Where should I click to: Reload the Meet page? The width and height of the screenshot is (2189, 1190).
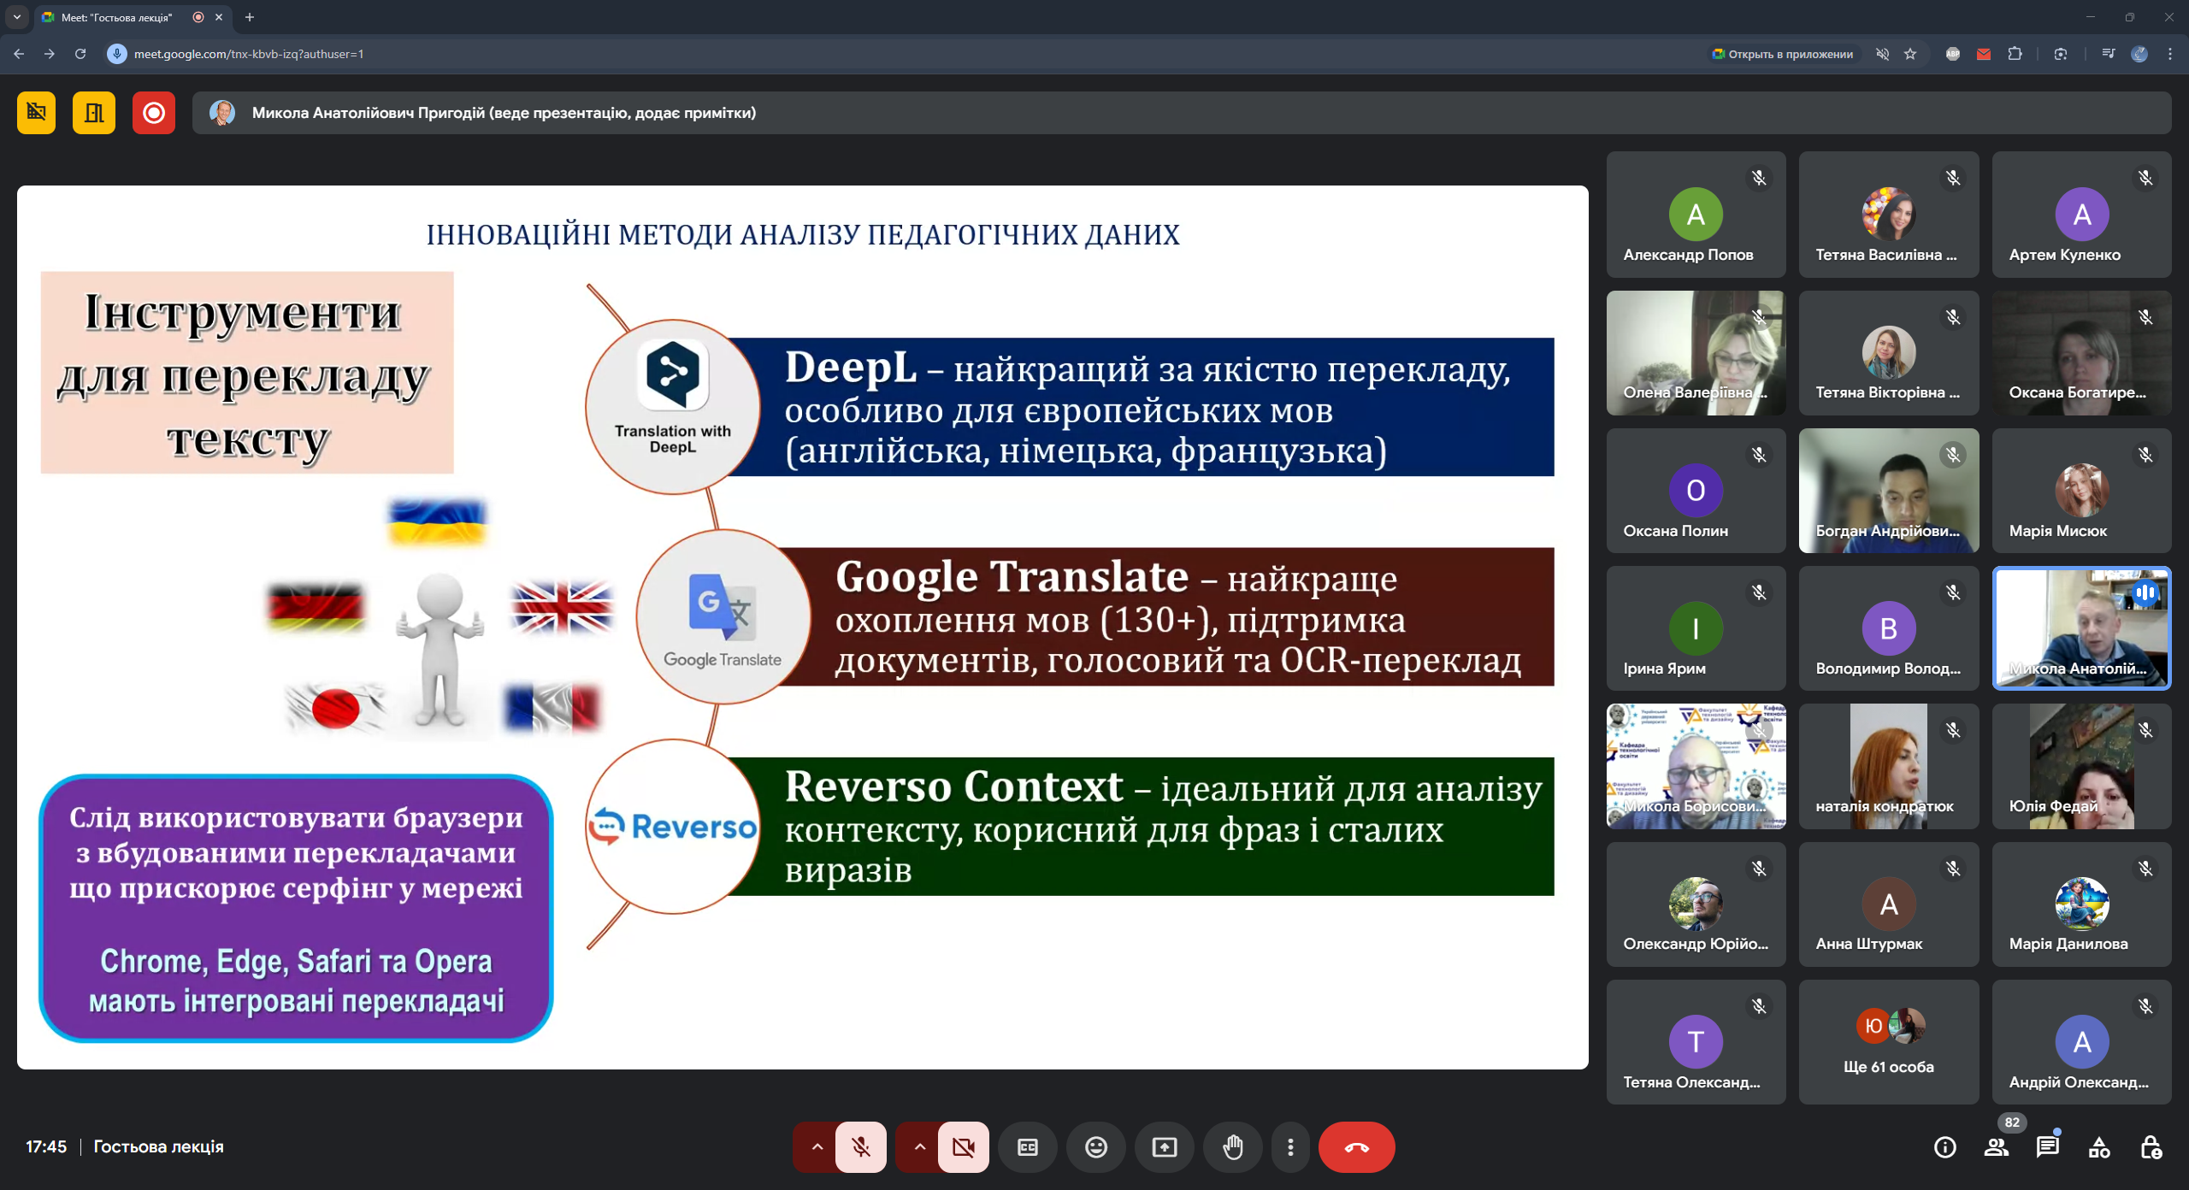pyautogui.click(x=80, y=54)
